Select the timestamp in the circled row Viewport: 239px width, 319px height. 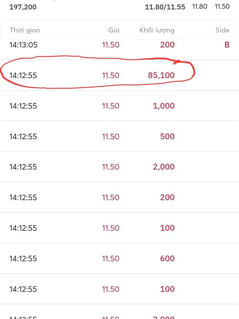[23, 75]
